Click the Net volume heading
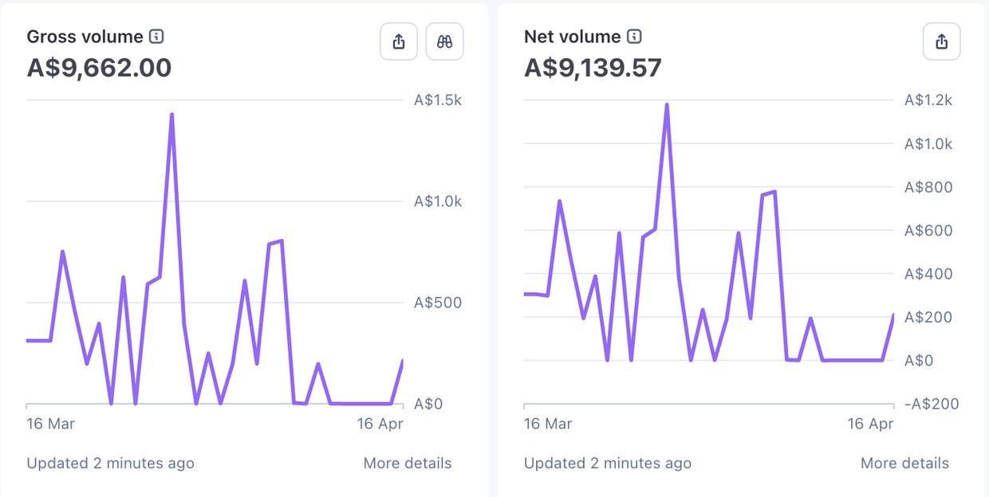Image resolution: width=989 pixels, height=497 pixels. 572,37
